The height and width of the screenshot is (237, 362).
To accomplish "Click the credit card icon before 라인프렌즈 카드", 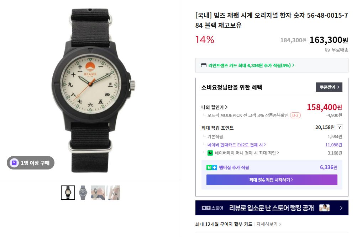I will pyautogui.click(x=204, y=65).
